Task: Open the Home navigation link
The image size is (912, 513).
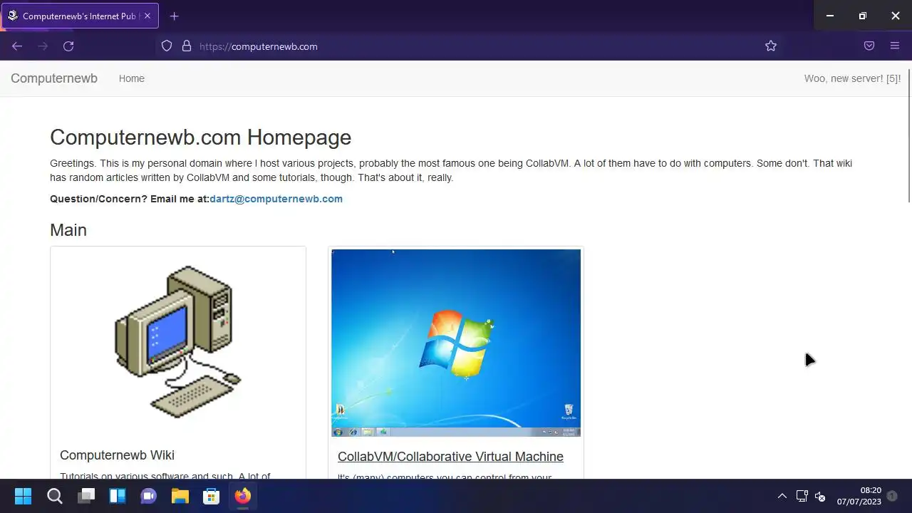Action: click(x=132, y=78)
